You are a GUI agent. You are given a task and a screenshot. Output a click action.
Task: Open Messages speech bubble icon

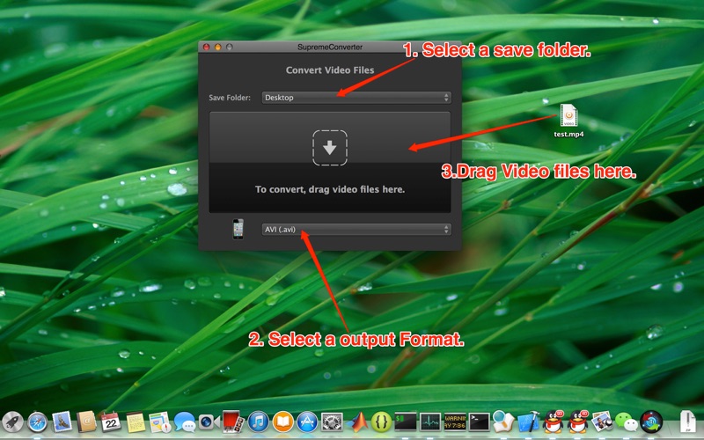tap(185, 422)
